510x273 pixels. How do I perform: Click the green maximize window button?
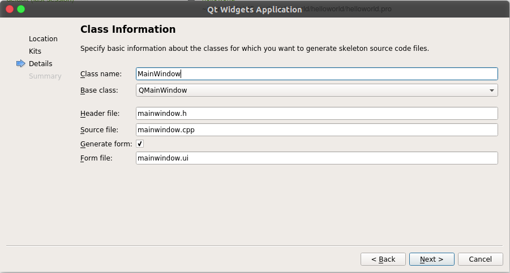click(21, 9)
